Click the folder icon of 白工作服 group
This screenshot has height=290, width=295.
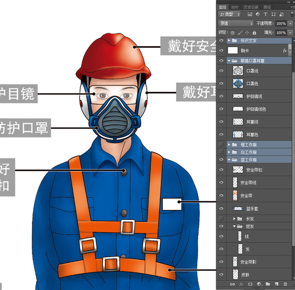pyautogui.click(x=235, y=152)
